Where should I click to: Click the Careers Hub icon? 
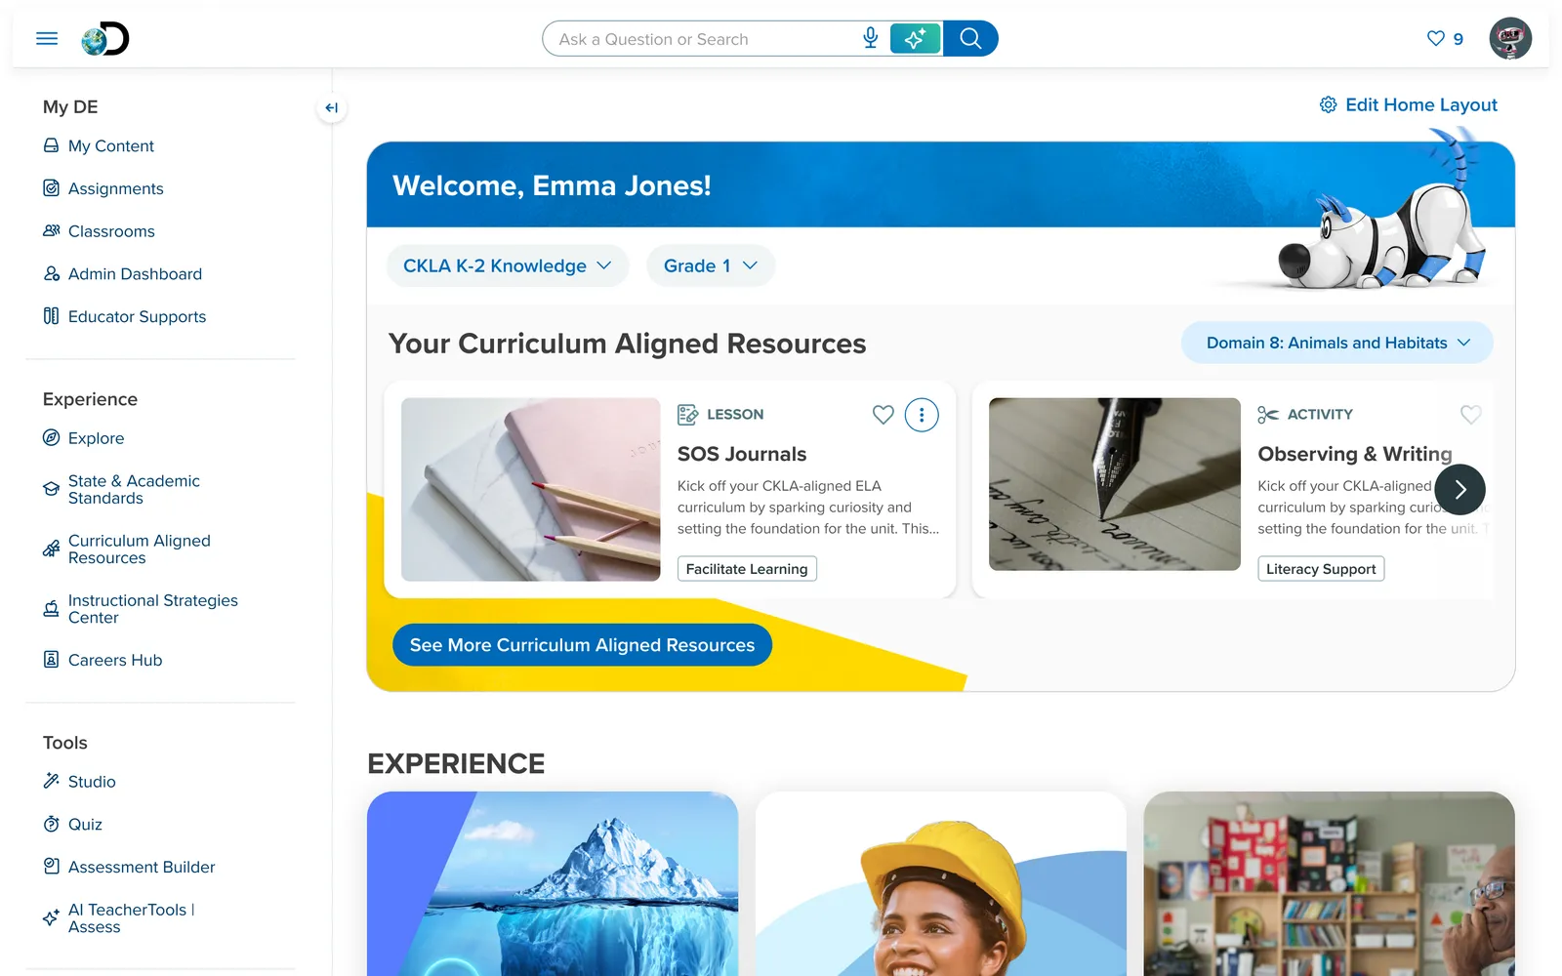pyautogui.click(x=51, y=660)
